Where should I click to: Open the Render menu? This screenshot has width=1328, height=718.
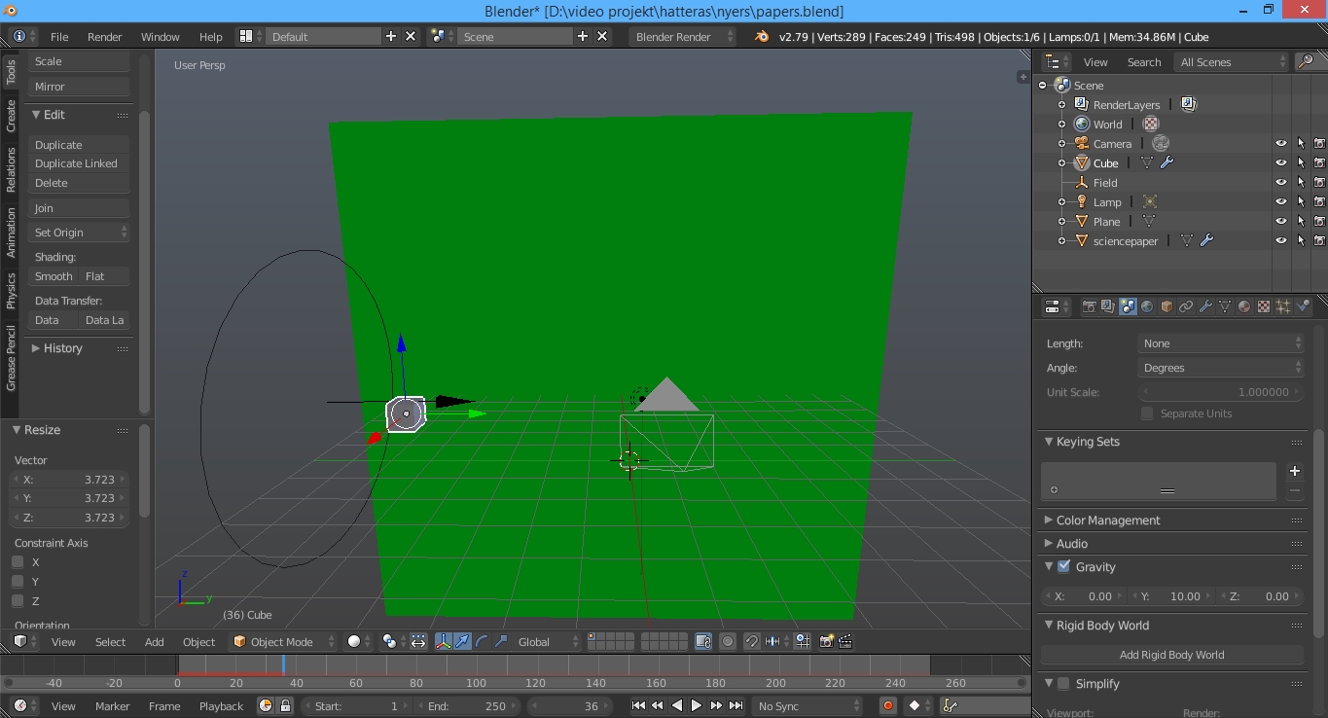pyautogui.click(x=105, y=36)
